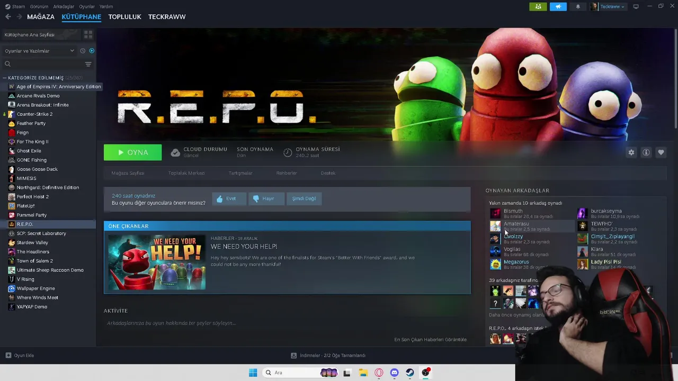
Task: Open advanced filter options icon
Action: pos(88,64)
